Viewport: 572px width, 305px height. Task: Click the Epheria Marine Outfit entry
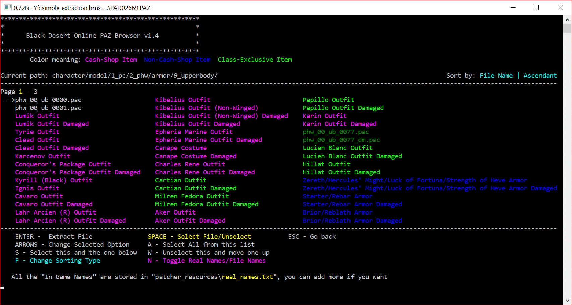click(194, 132)
